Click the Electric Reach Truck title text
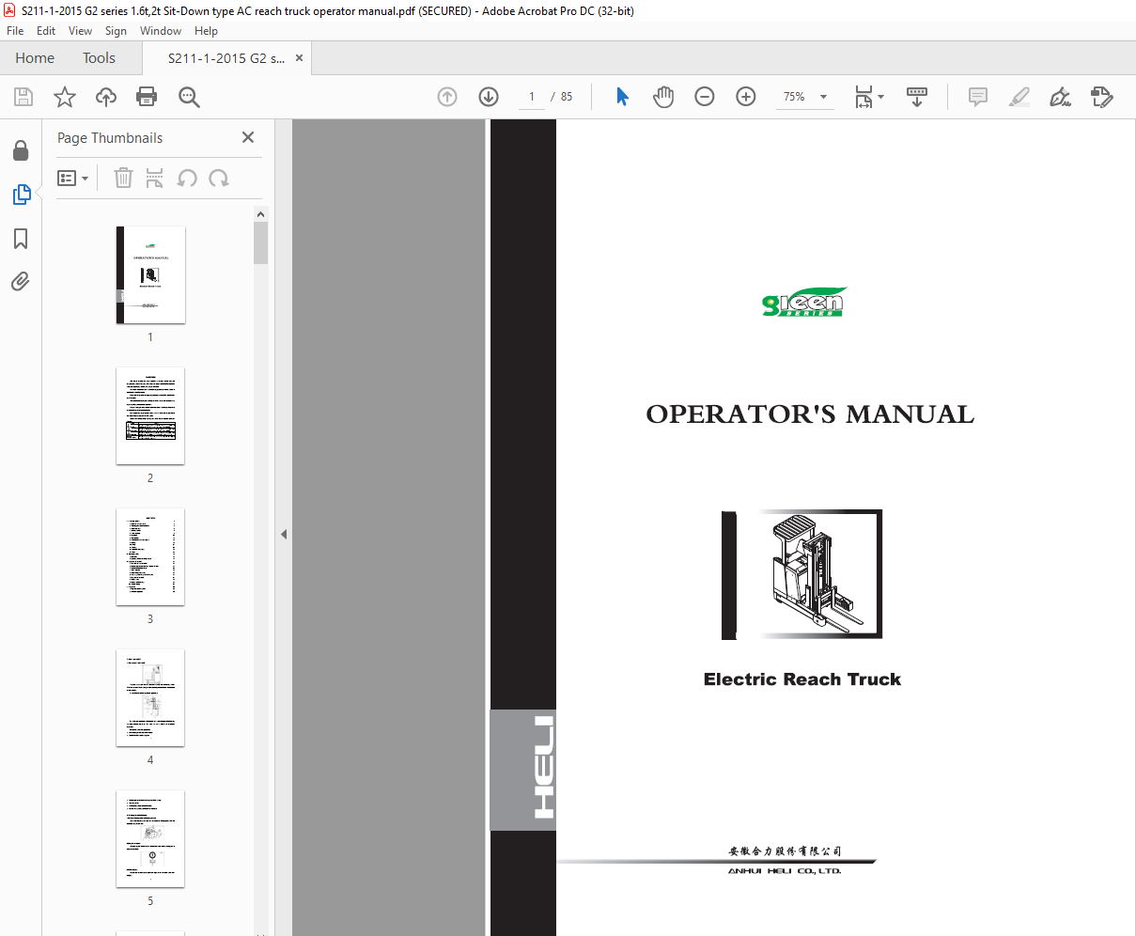Viewport: 1136px width, 936px height. (802, 679)
